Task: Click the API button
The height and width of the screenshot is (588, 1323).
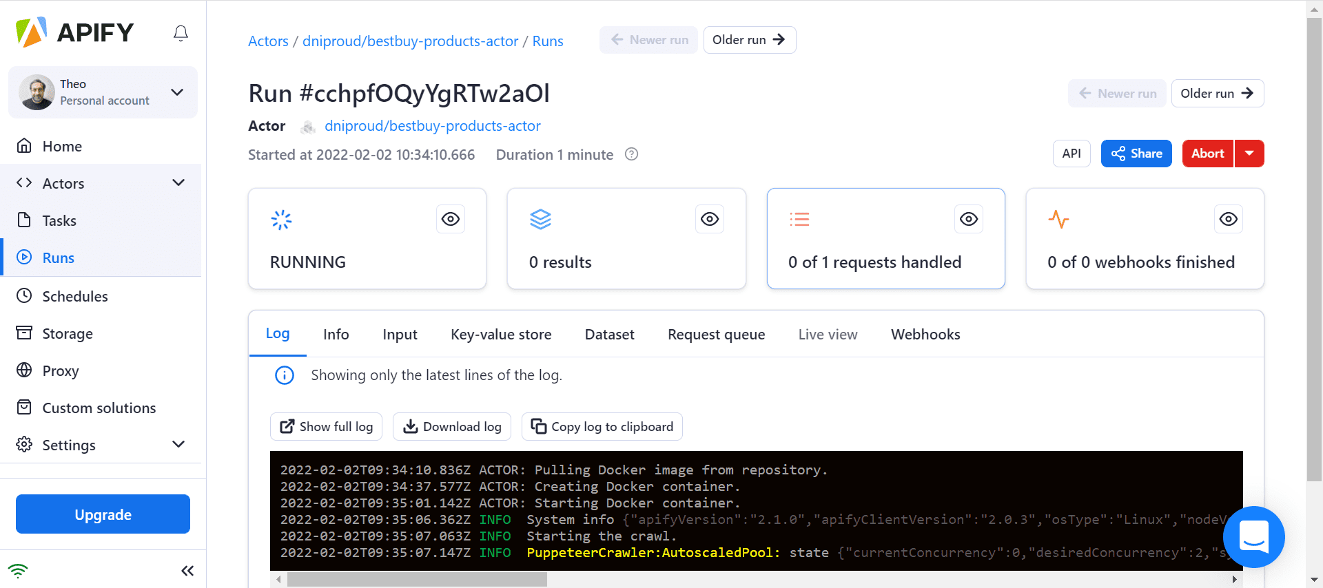Action: pyautogui.click(x=1071, y=154)
